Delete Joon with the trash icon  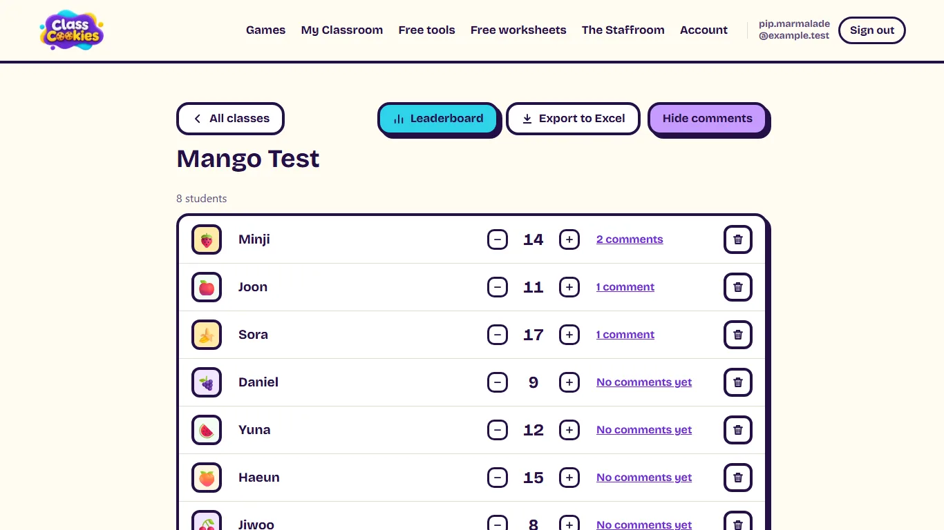point(738,287)
